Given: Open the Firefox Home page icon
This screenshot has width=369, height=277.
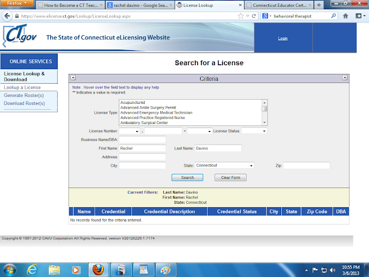Looking at the screenshot, I should coord(345,16).
